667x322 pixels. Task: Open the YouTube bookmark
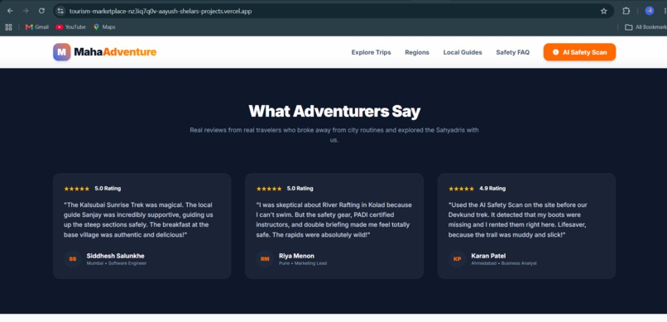coord(70,26)
